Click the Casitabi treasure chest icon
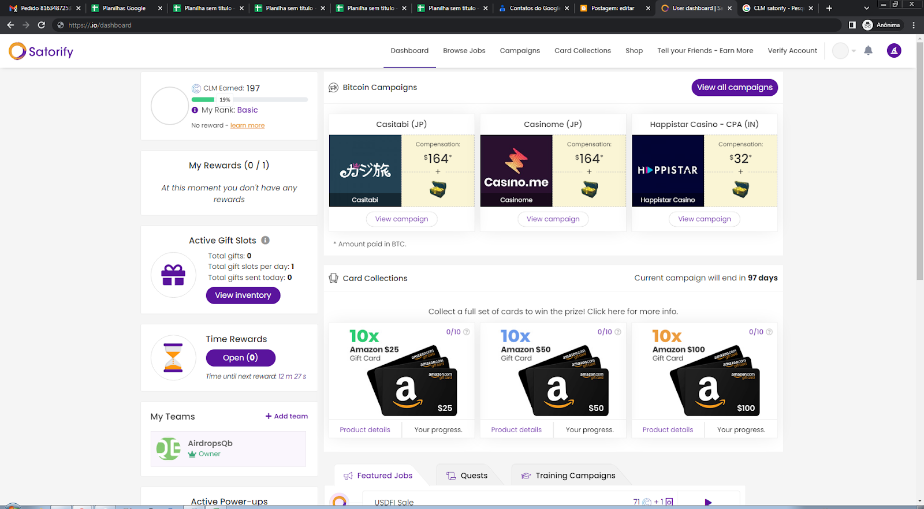 point(438,189)
